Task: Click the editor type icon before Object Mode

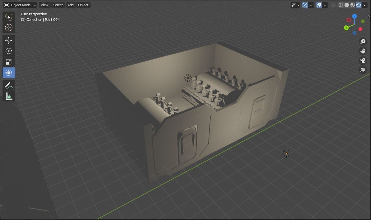Action: (x=7, y=5)
